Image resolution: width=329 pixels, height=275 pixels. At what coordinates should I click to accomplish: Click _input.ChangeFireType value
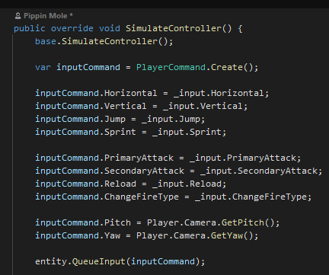[251, 197]
